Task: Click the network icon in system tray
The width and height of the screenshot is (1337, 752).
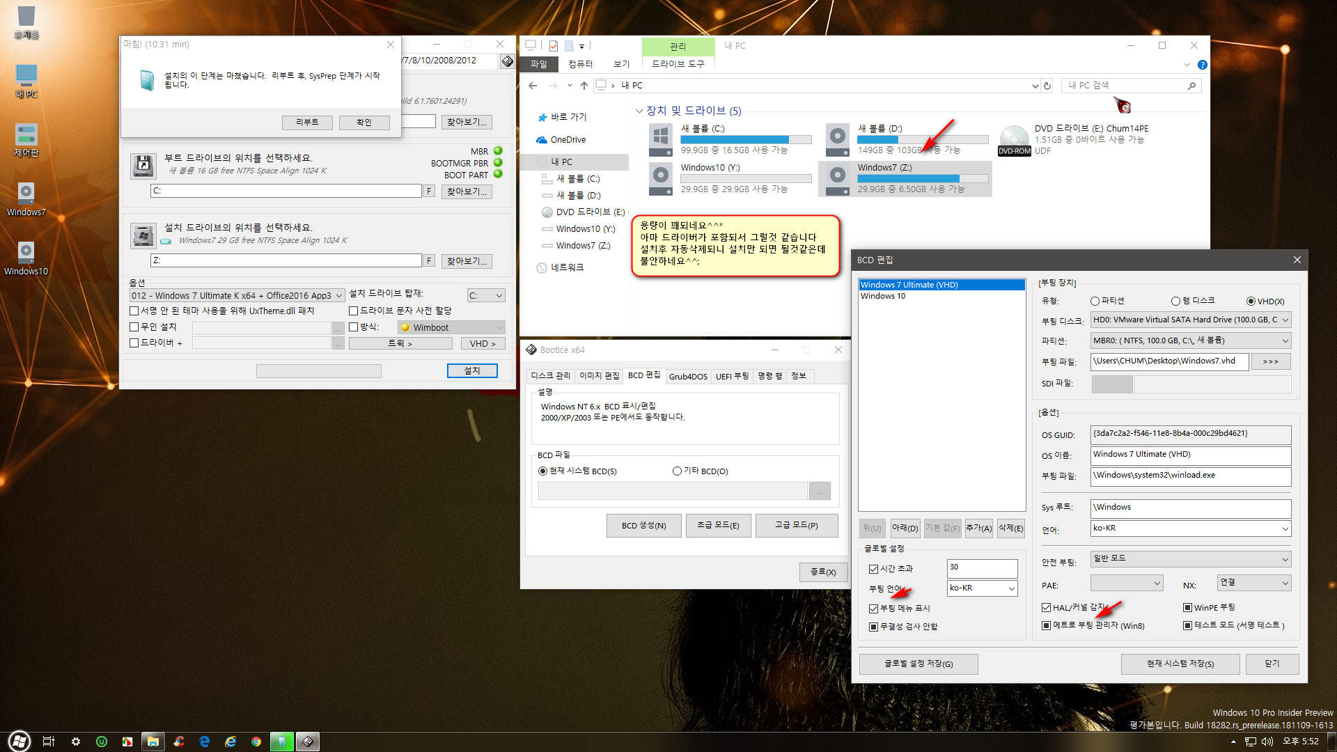Action: coord(1251,742)
